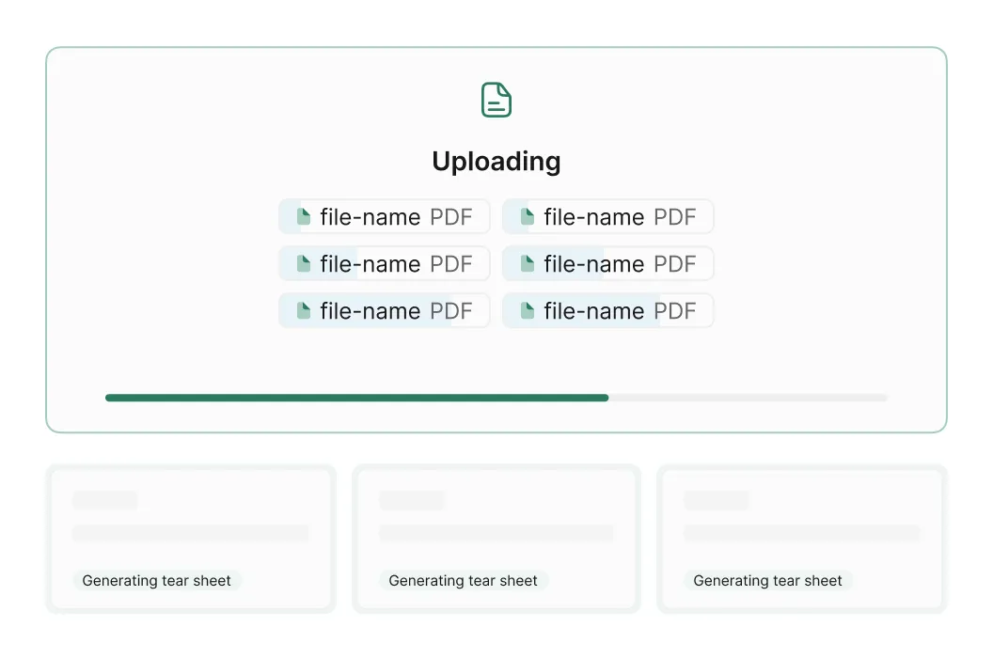Select the file-name PDF chip in first row, left column
The image size is (993, 659).
pos(385,216)
